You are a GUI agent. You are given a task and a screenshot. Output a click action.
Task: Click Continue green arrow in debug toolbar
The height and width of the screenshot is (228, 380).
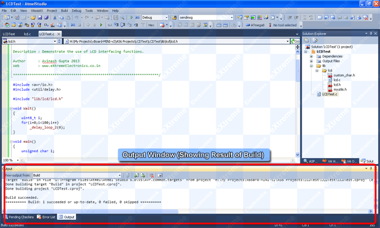[101, 25]
